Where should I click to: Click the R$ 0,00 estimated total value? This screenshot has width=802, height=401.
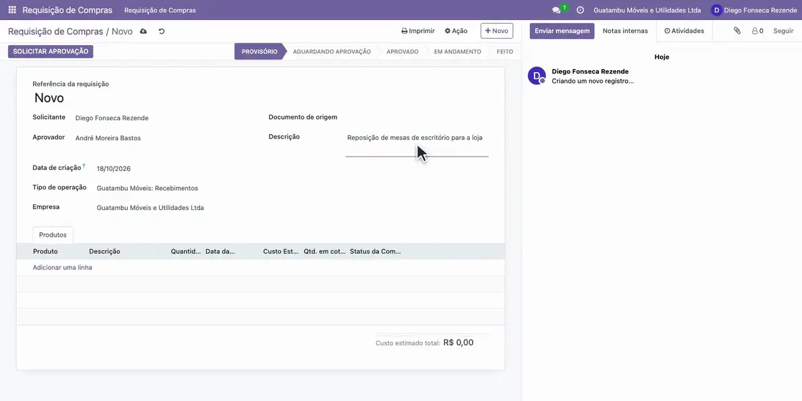click(459, 343)
